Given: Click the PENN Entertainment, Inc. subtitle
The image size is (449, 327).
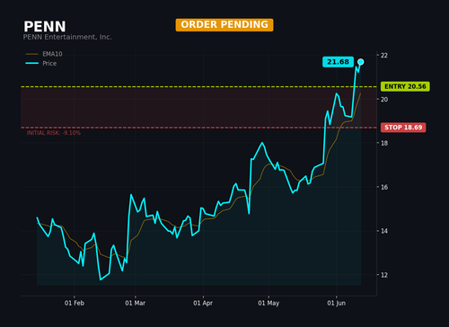Looking at the screenshot, I should [x=67, y=37].
